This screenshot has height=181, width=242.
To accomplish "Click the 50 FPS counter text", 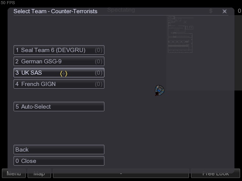I will [x=8, y=3].
